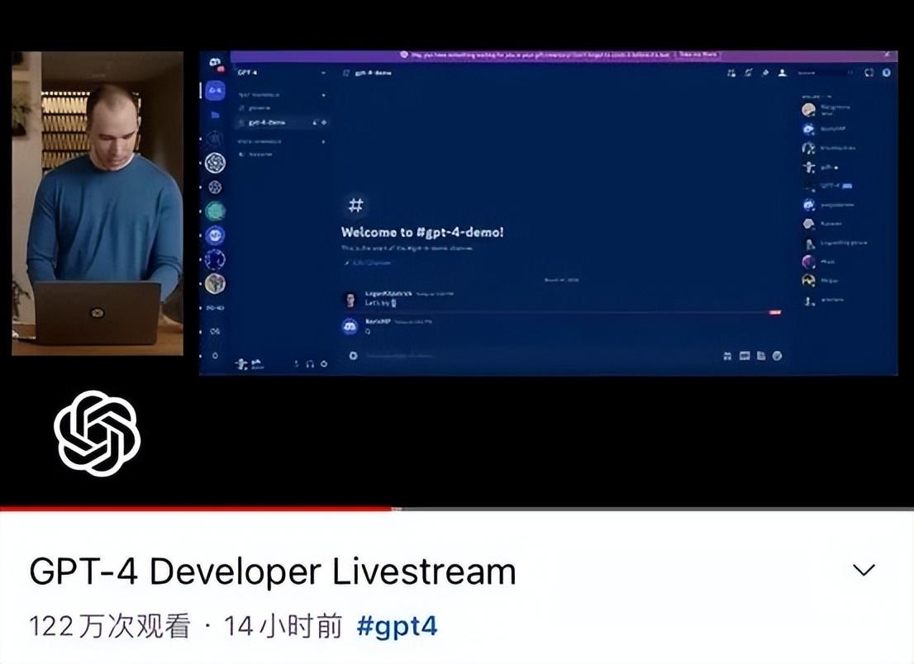
Task: Toggle Discord microphone mute button
Action: [297, 363]
